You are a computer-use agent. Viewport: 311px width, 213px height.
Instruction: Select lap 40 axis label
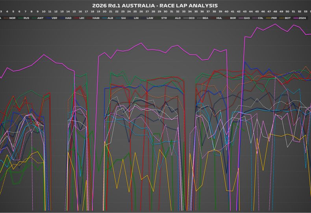226,12
